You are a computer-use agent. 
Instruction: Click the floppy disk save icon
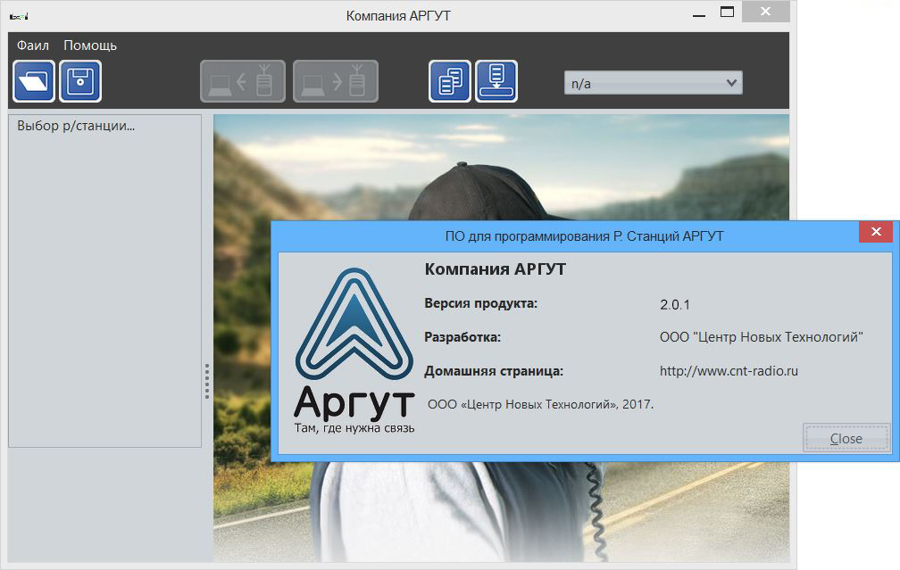(80, 82)
